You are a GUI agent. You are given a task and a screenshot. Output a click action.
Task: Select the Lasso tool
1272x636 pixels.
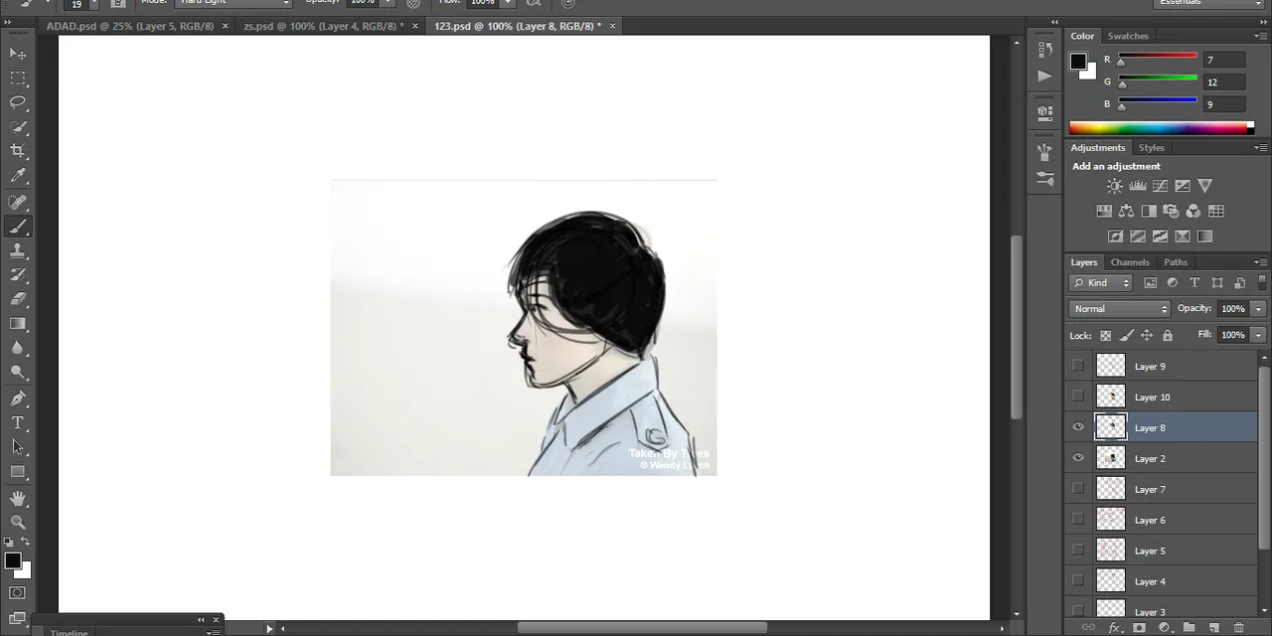(x=18, y=102)
